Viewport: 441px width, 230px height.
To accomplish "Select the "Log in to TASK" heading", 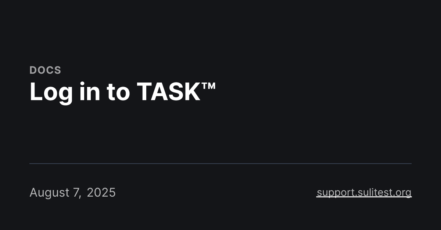I will click(122, 92).
